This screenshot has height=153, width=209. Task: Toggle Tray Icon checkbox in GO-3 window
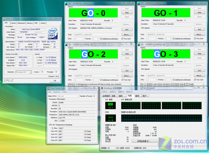(x=195, y=80)
